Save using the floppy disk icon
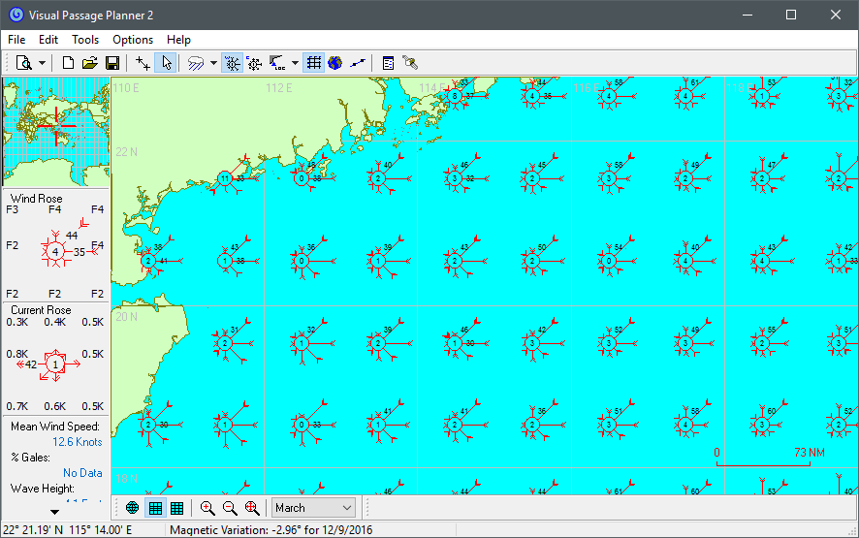Screen dimensions: 859x538 click(x=112, y=63)
